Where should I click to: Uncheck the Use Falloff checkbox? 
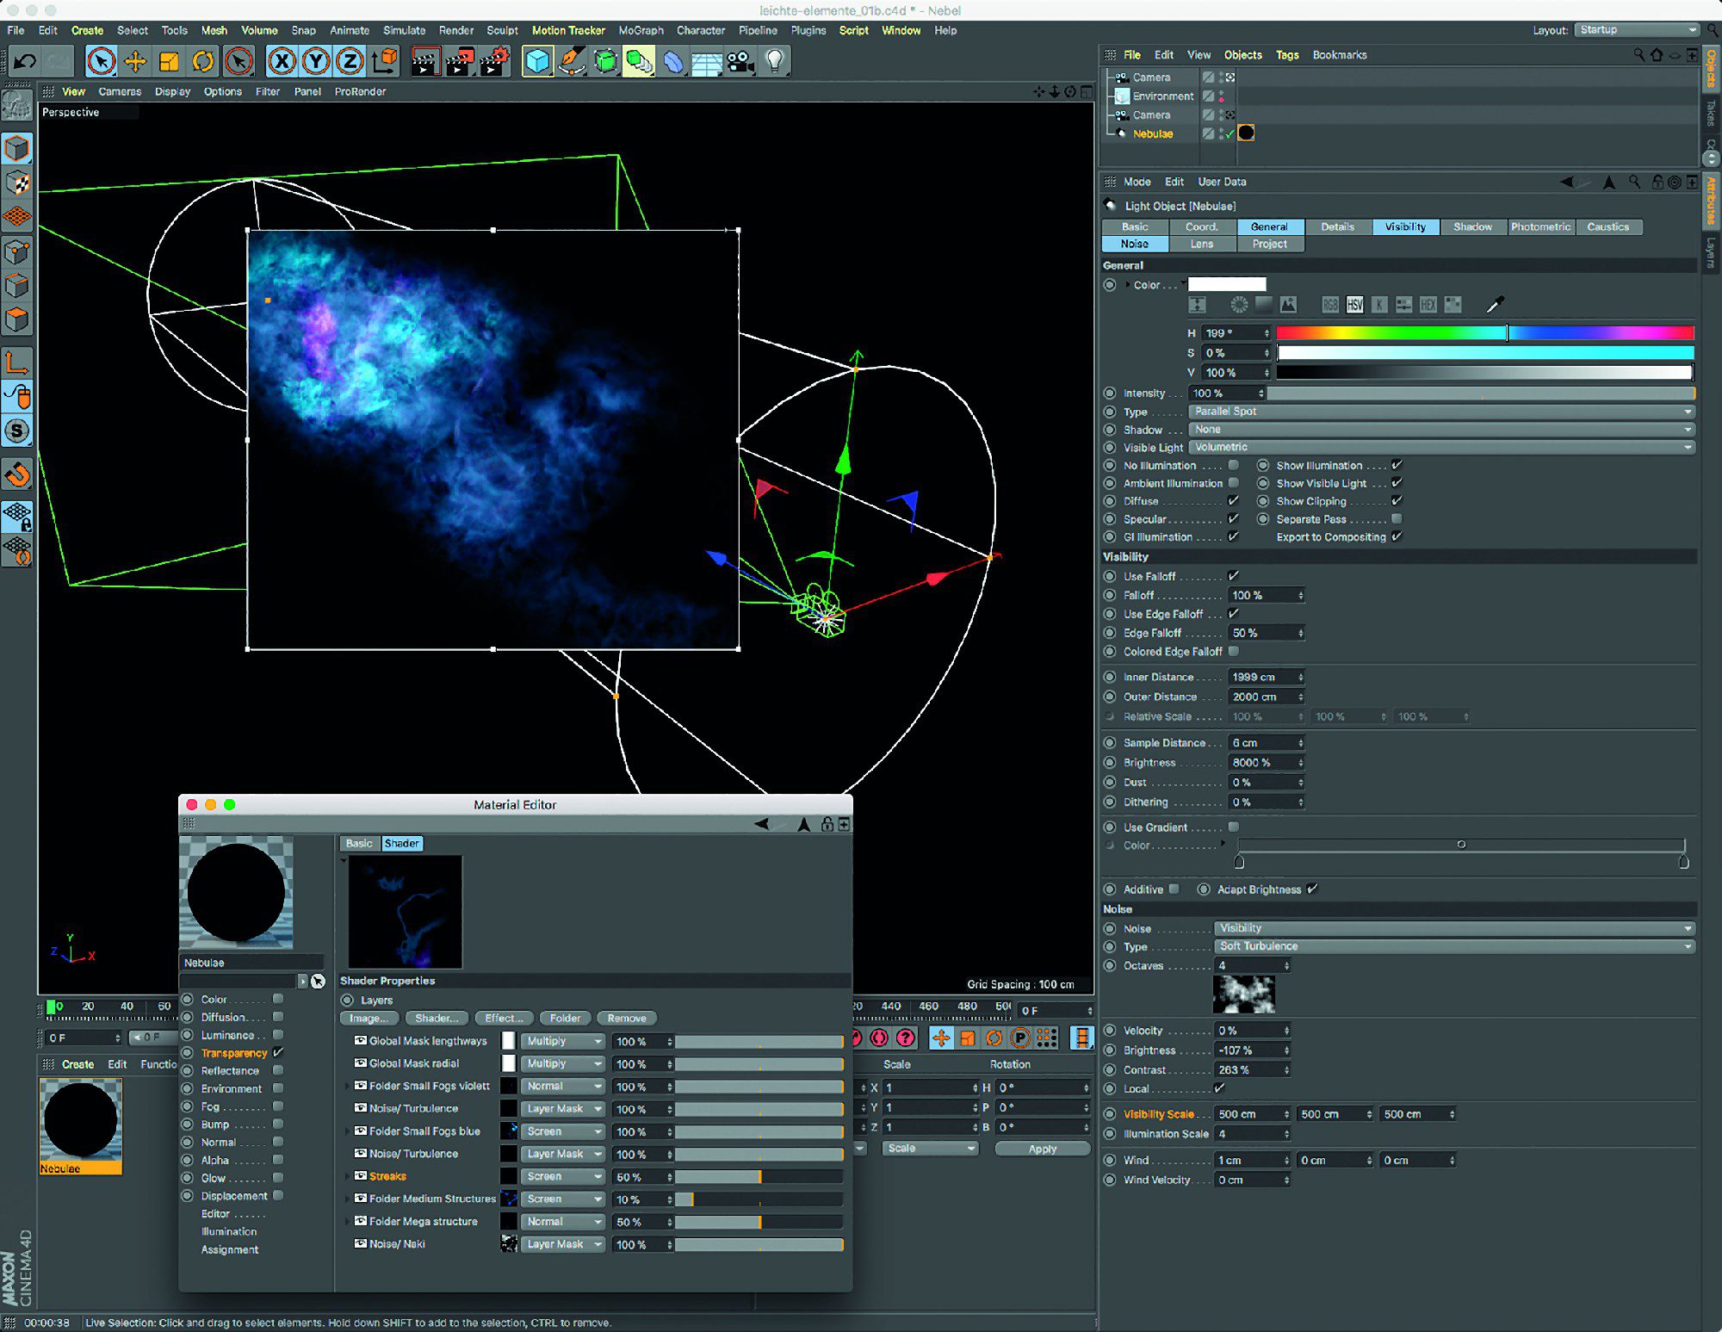click(1234, 575)
